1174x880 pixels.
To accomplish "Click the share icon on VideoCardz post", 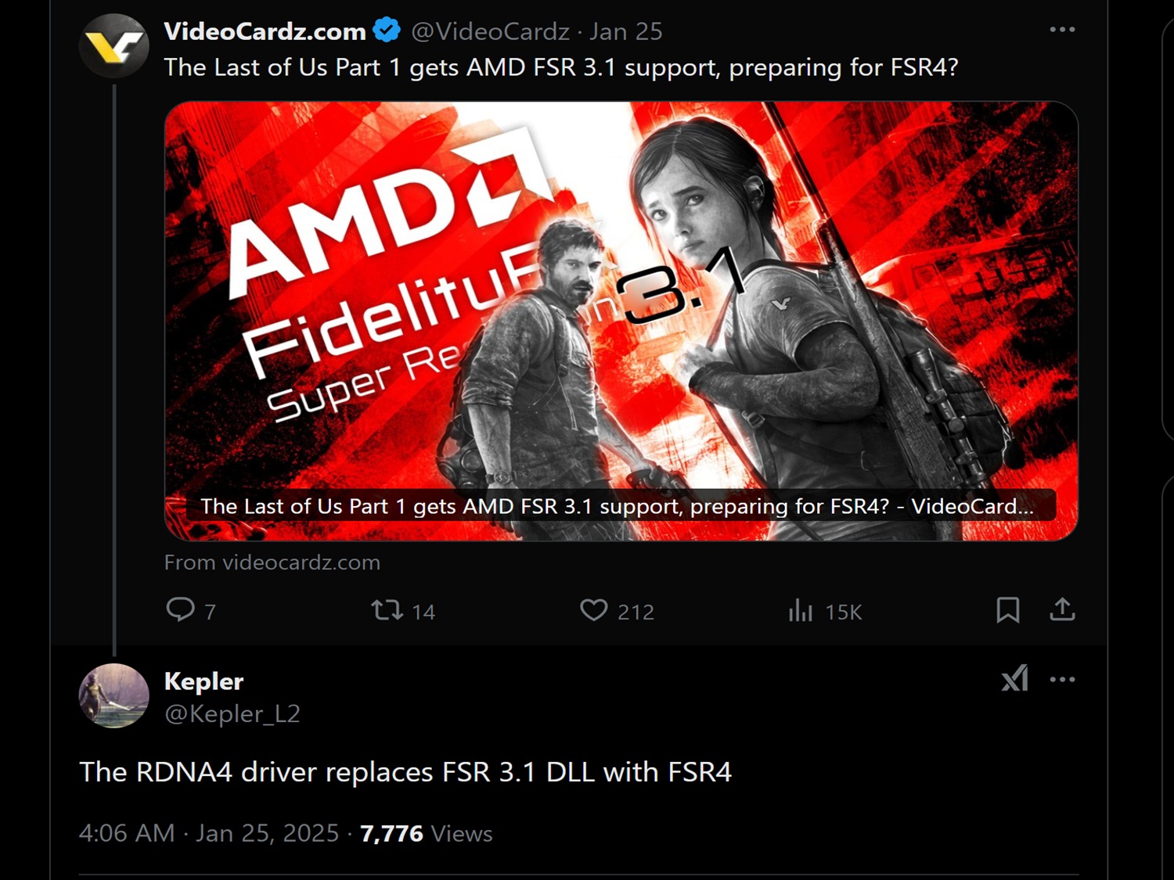I will pyautogui.click(x=1062, y=609).
